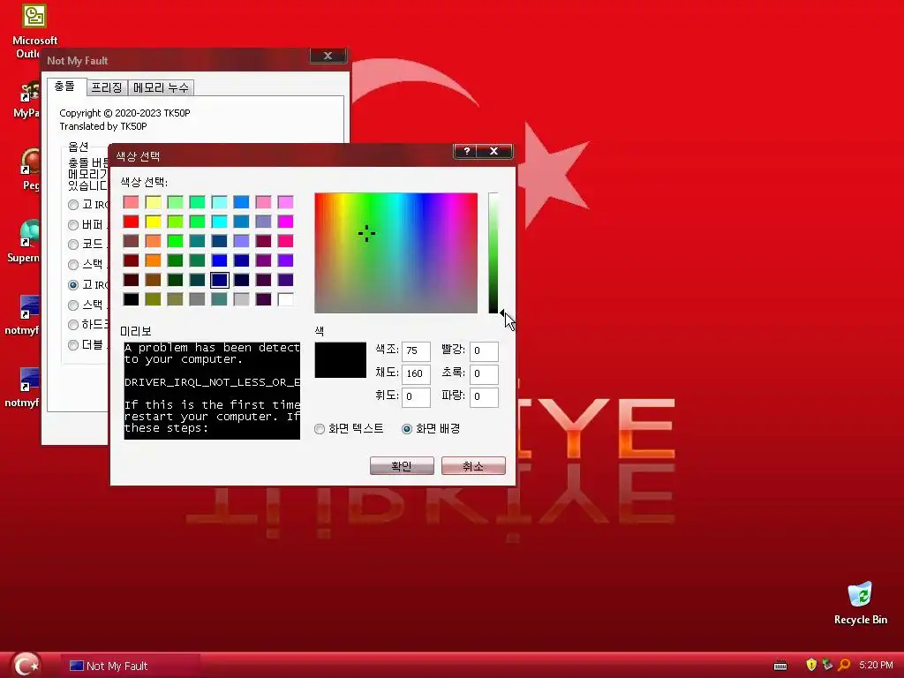This screenshot has height=678, width=904.
Task: Click the Start button on the taskbar
Action: (26, 665)
